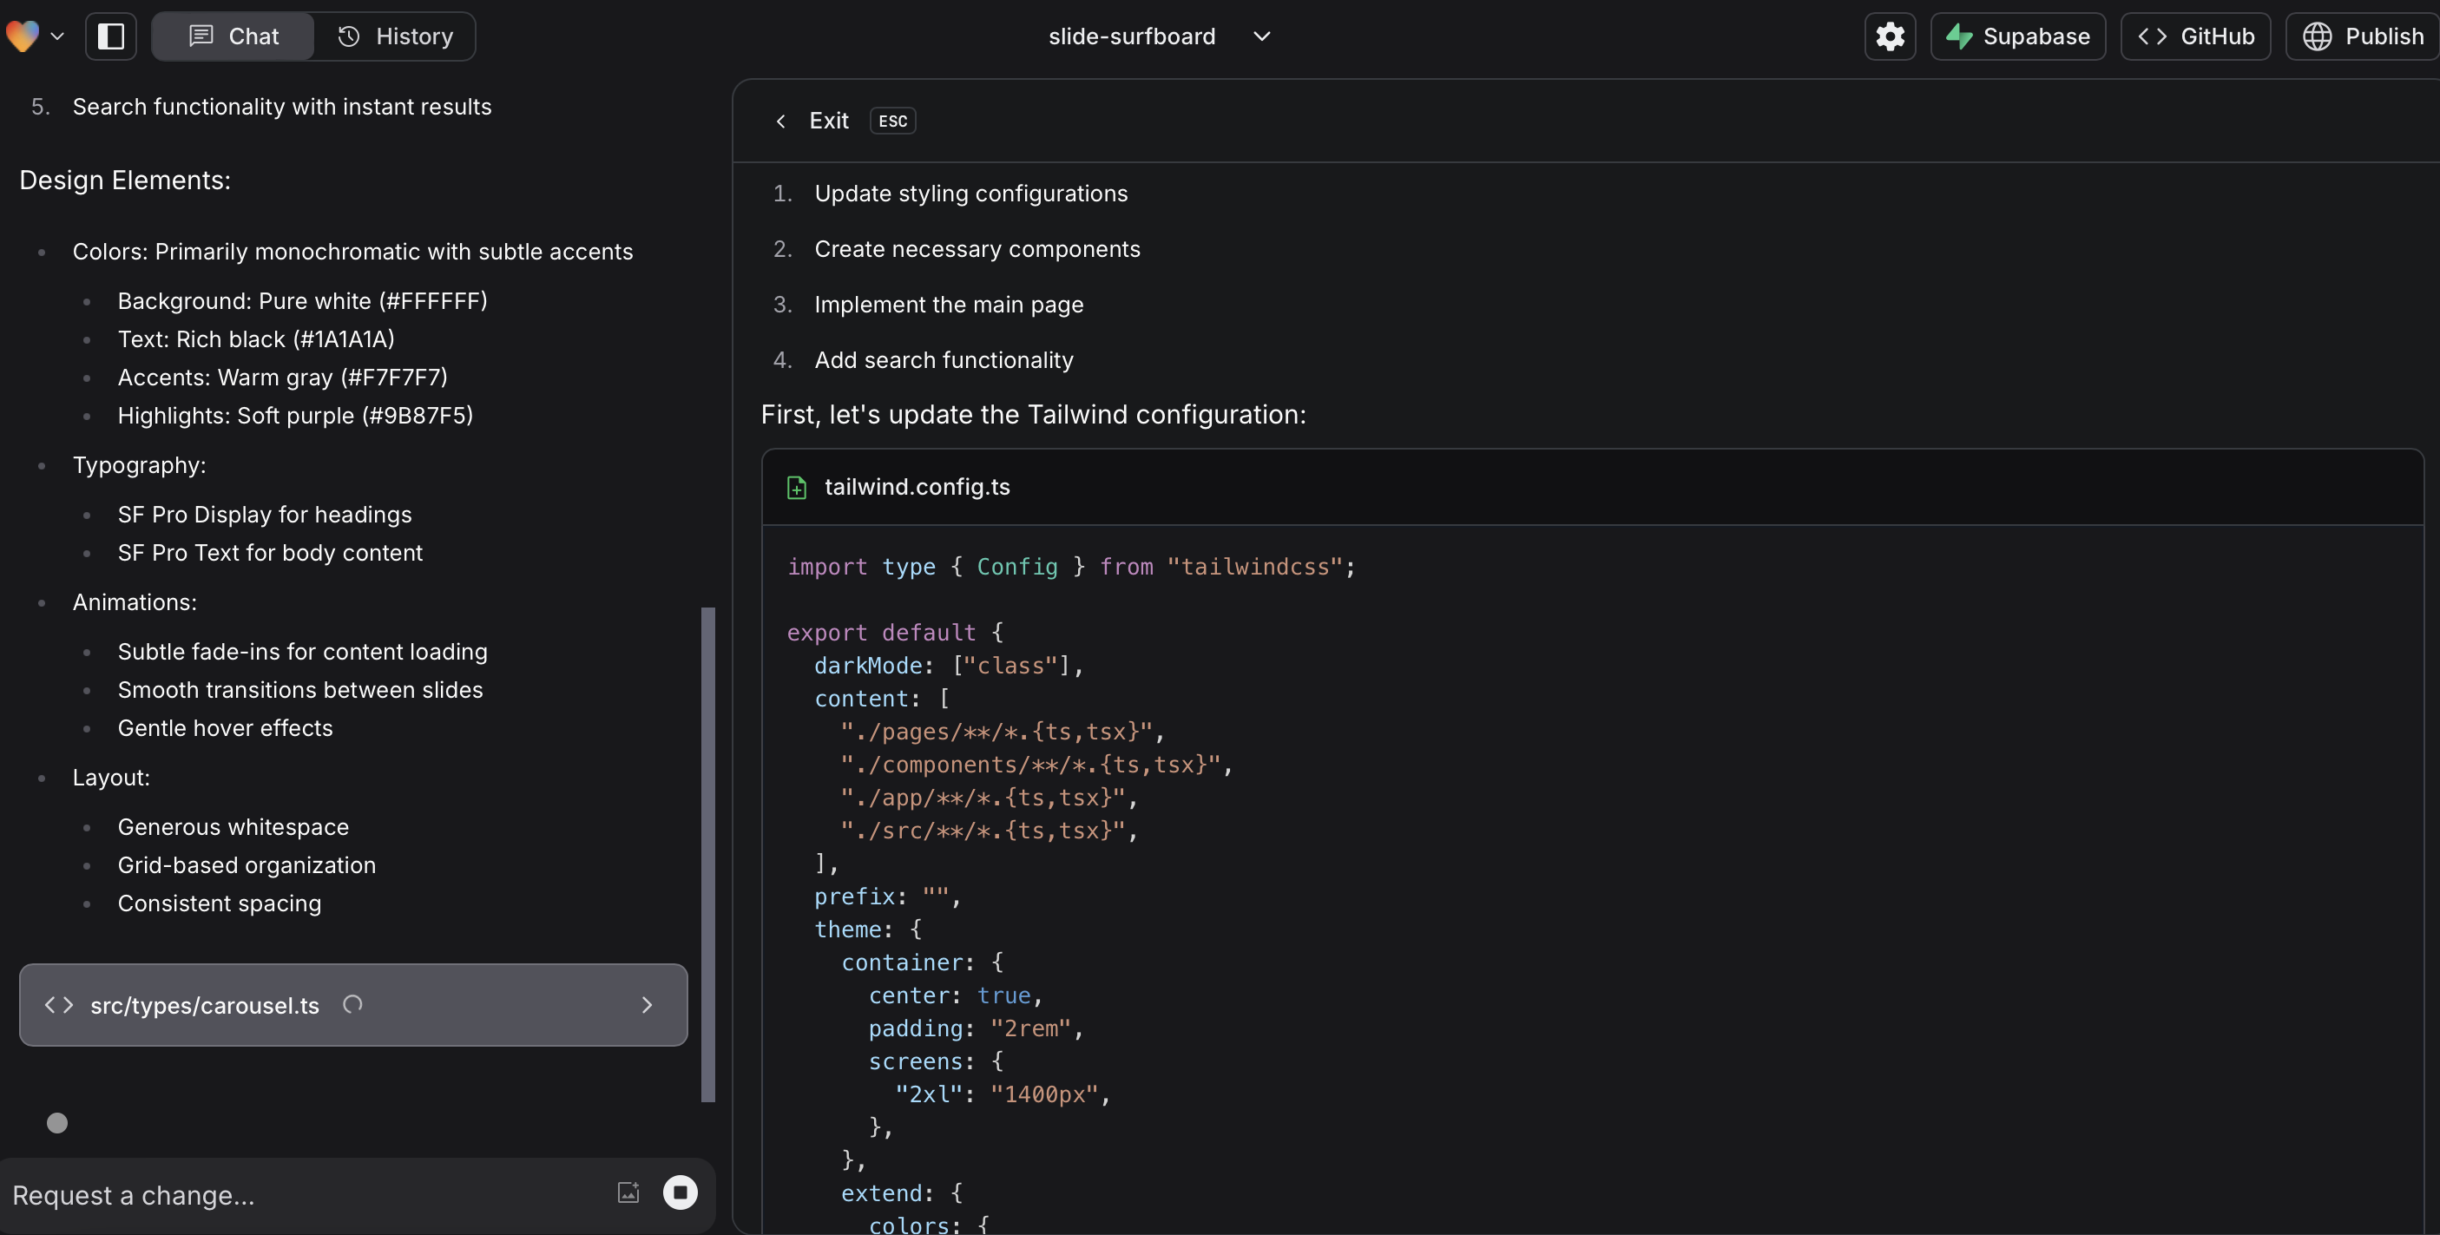
Task: Select the Chat tab
Action: pyautogui.click(x=232, y=36)
